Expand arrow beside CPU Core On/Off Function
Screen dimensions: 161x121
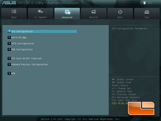pyautogui.click(x=9, y=58)
